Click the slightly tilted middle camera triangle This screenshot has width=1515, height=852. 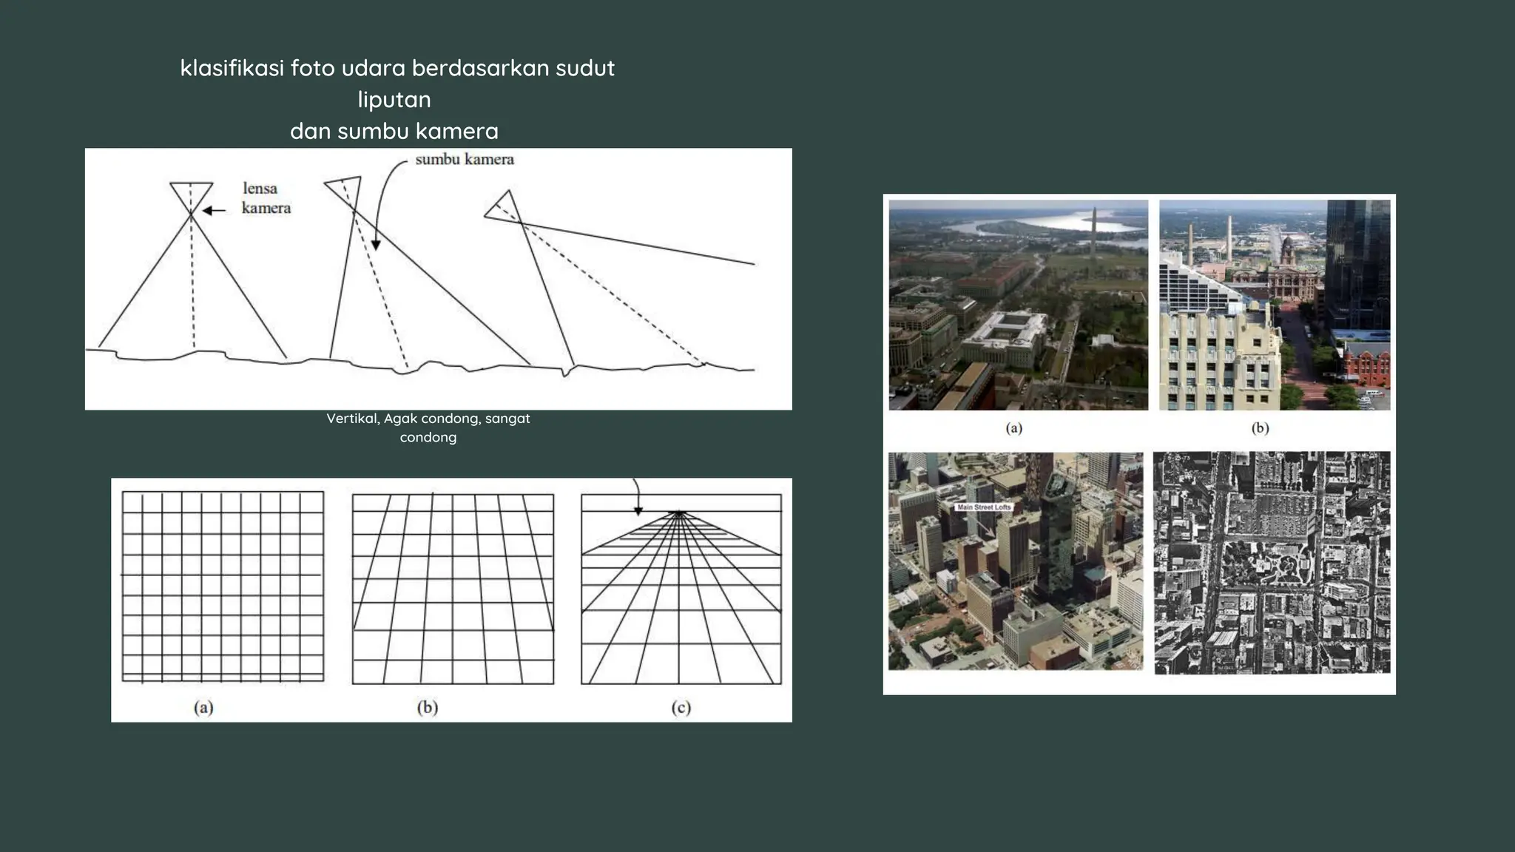tap(348, 189)
